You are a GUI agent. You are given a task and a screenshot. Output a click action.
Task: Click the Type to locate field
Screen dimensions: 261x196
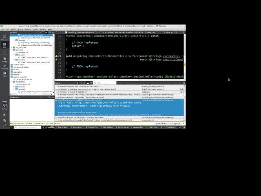(27, 127)
